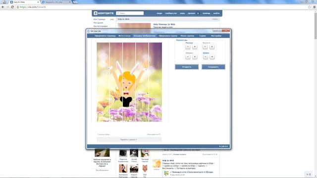Click the sliced bunny girl preview image

point(129,82)
